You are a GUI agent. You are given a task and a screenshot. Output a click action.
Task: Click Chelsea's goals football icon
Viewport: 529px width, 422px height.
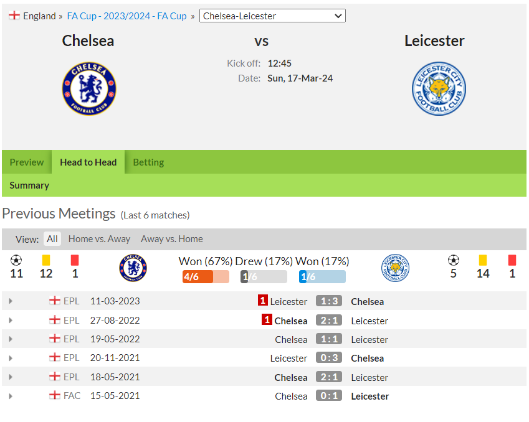pos(16,260)
